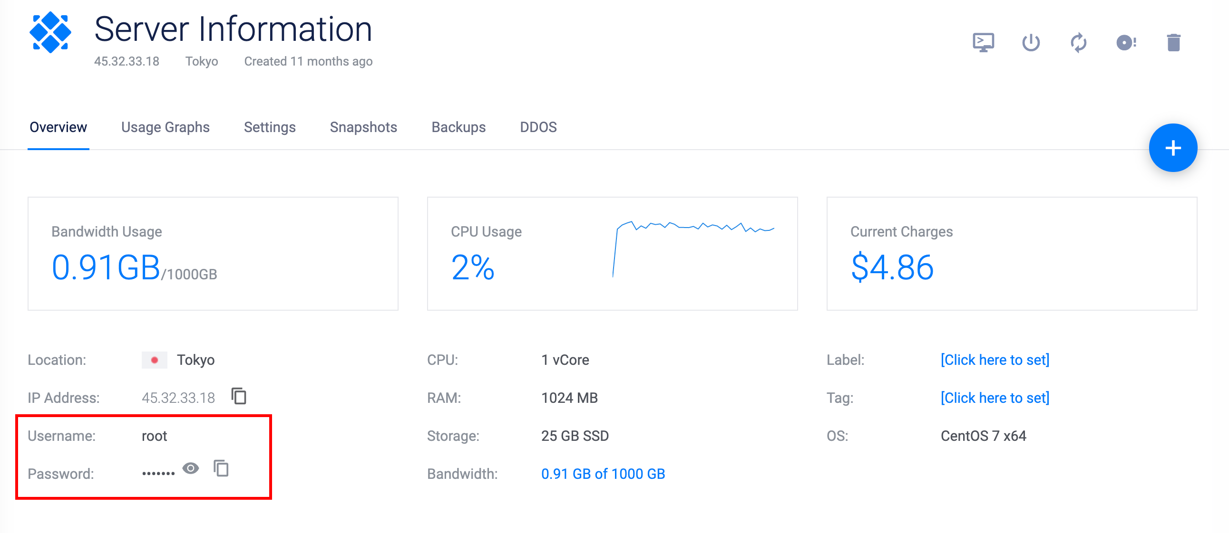Click the Current Charges $4.86 amount

(x=892, y=268)
